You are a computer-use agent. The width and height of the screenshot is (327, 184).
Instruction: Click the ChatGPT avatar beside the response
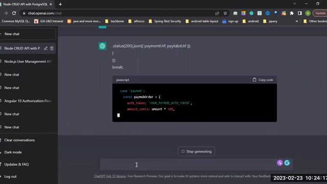click(102, 46)
